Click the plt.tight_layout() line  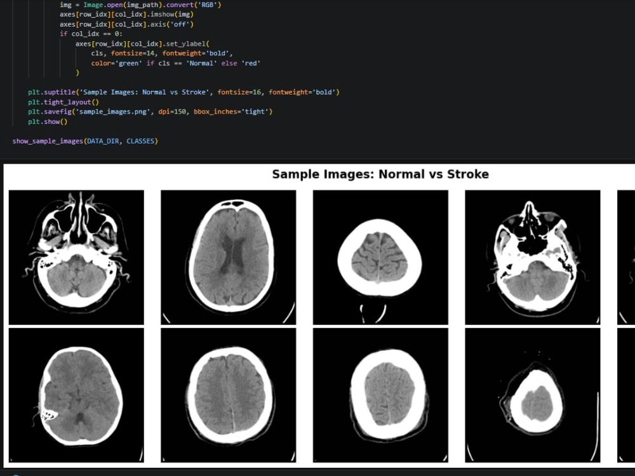tap(63, 102)
